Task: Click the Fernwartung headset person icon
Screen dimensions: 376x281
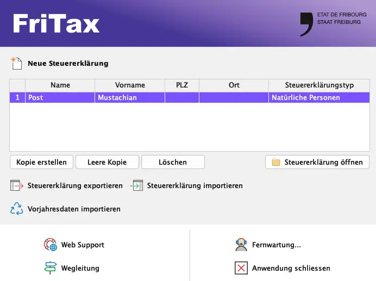Action: [x=241, y=245]
